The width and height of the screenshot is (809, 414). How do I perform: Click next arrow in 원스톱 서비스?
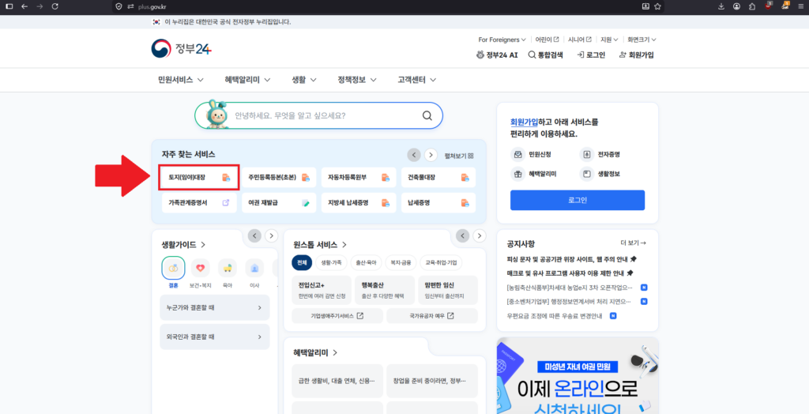click(x=480, y=236)
